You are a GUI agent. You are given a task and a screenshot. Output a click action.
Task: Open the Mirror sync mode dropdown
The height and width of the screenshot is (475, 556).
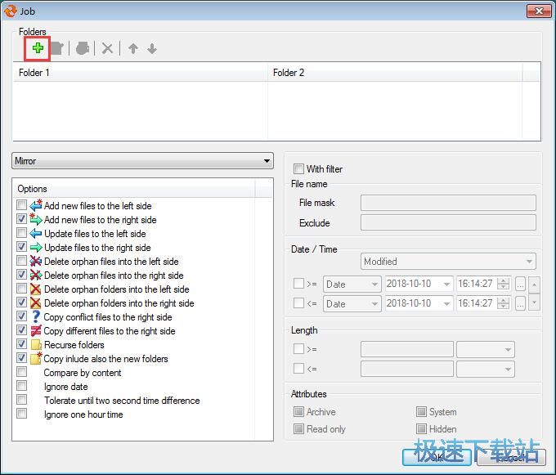coord(267,162)
